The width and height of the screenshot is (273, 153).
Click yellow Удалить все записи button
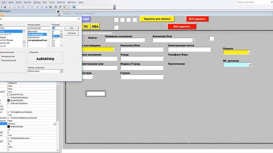point(157,19)
